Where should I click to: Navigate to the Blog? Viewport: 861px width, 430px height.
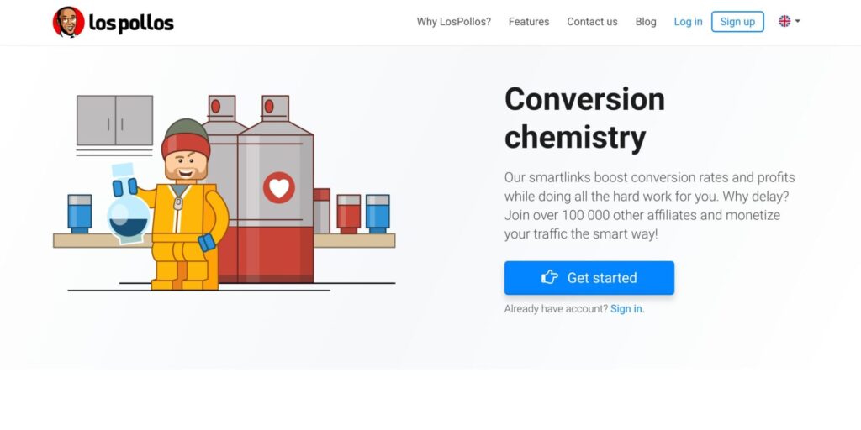click(646, 22)
